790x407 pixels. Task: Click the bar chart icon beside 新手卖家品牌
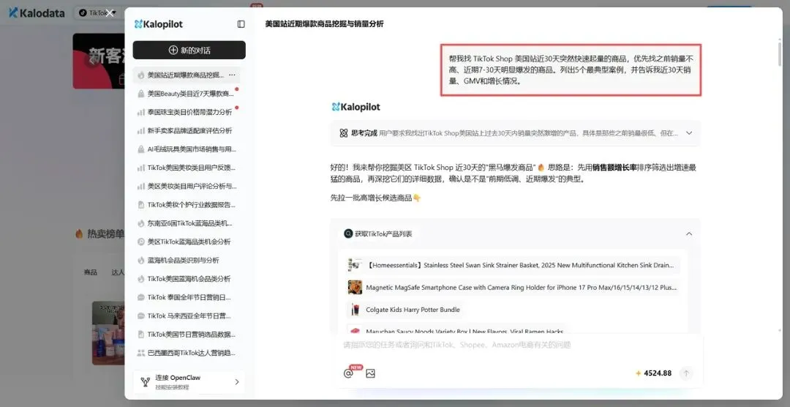coord(141,130)
